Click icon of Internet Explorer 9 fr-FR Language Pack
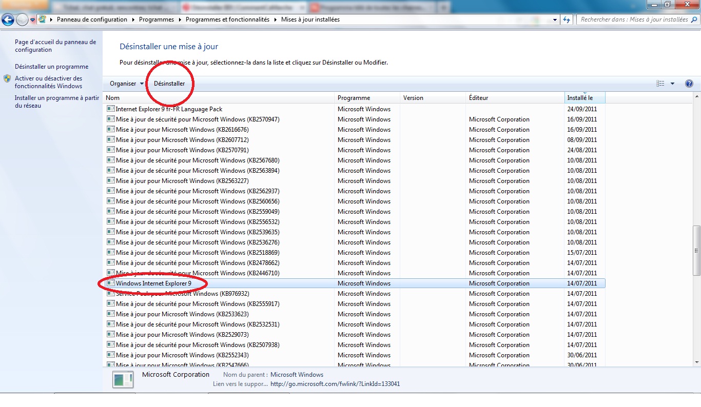701x407 pixels. [x=111, y=109]
